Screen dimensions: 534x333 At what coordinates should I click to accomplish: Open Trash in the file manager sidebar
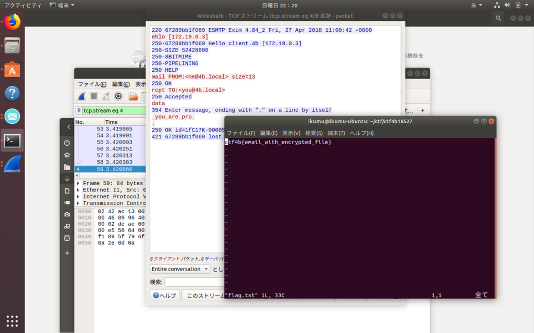[x=67, y=238]
